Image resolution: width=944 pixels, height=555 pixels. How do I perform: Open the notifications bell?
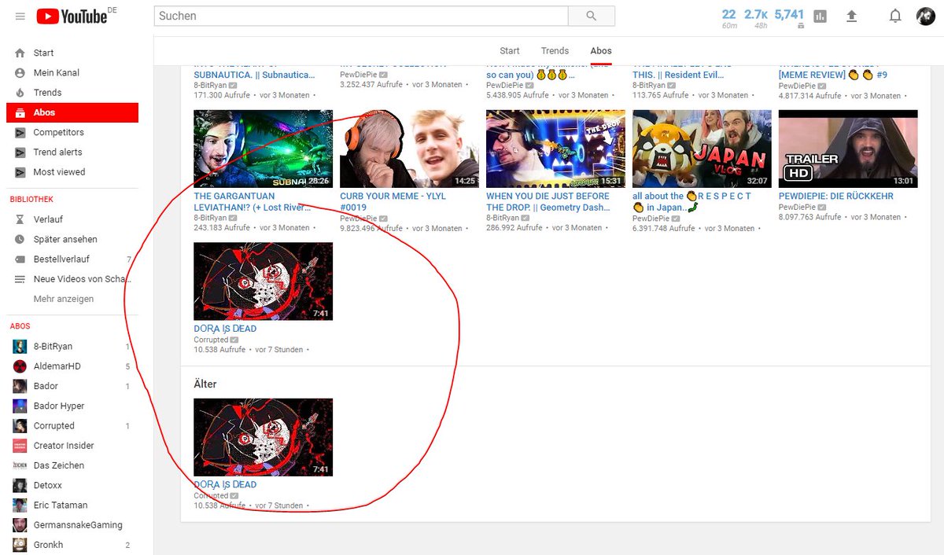pos(895,16)
